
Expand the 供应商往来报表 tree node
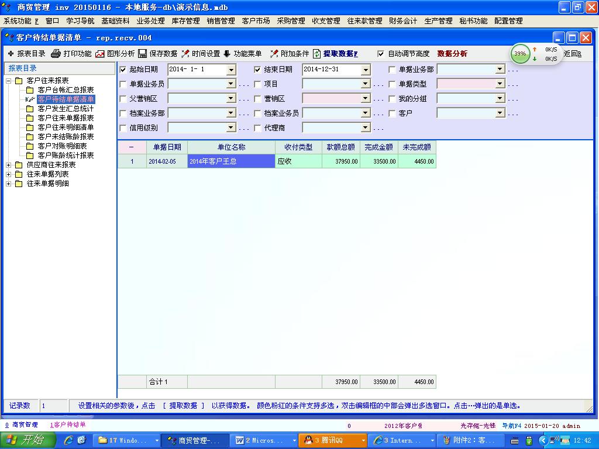[x=9, y=165]
